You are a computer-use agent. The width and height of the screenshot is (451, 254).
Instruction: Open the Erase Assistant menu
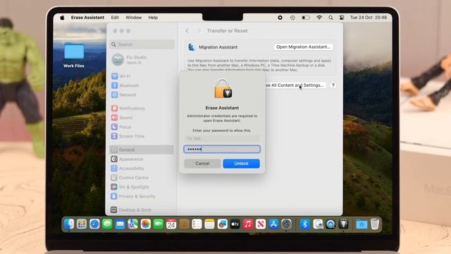coord(87,18)
